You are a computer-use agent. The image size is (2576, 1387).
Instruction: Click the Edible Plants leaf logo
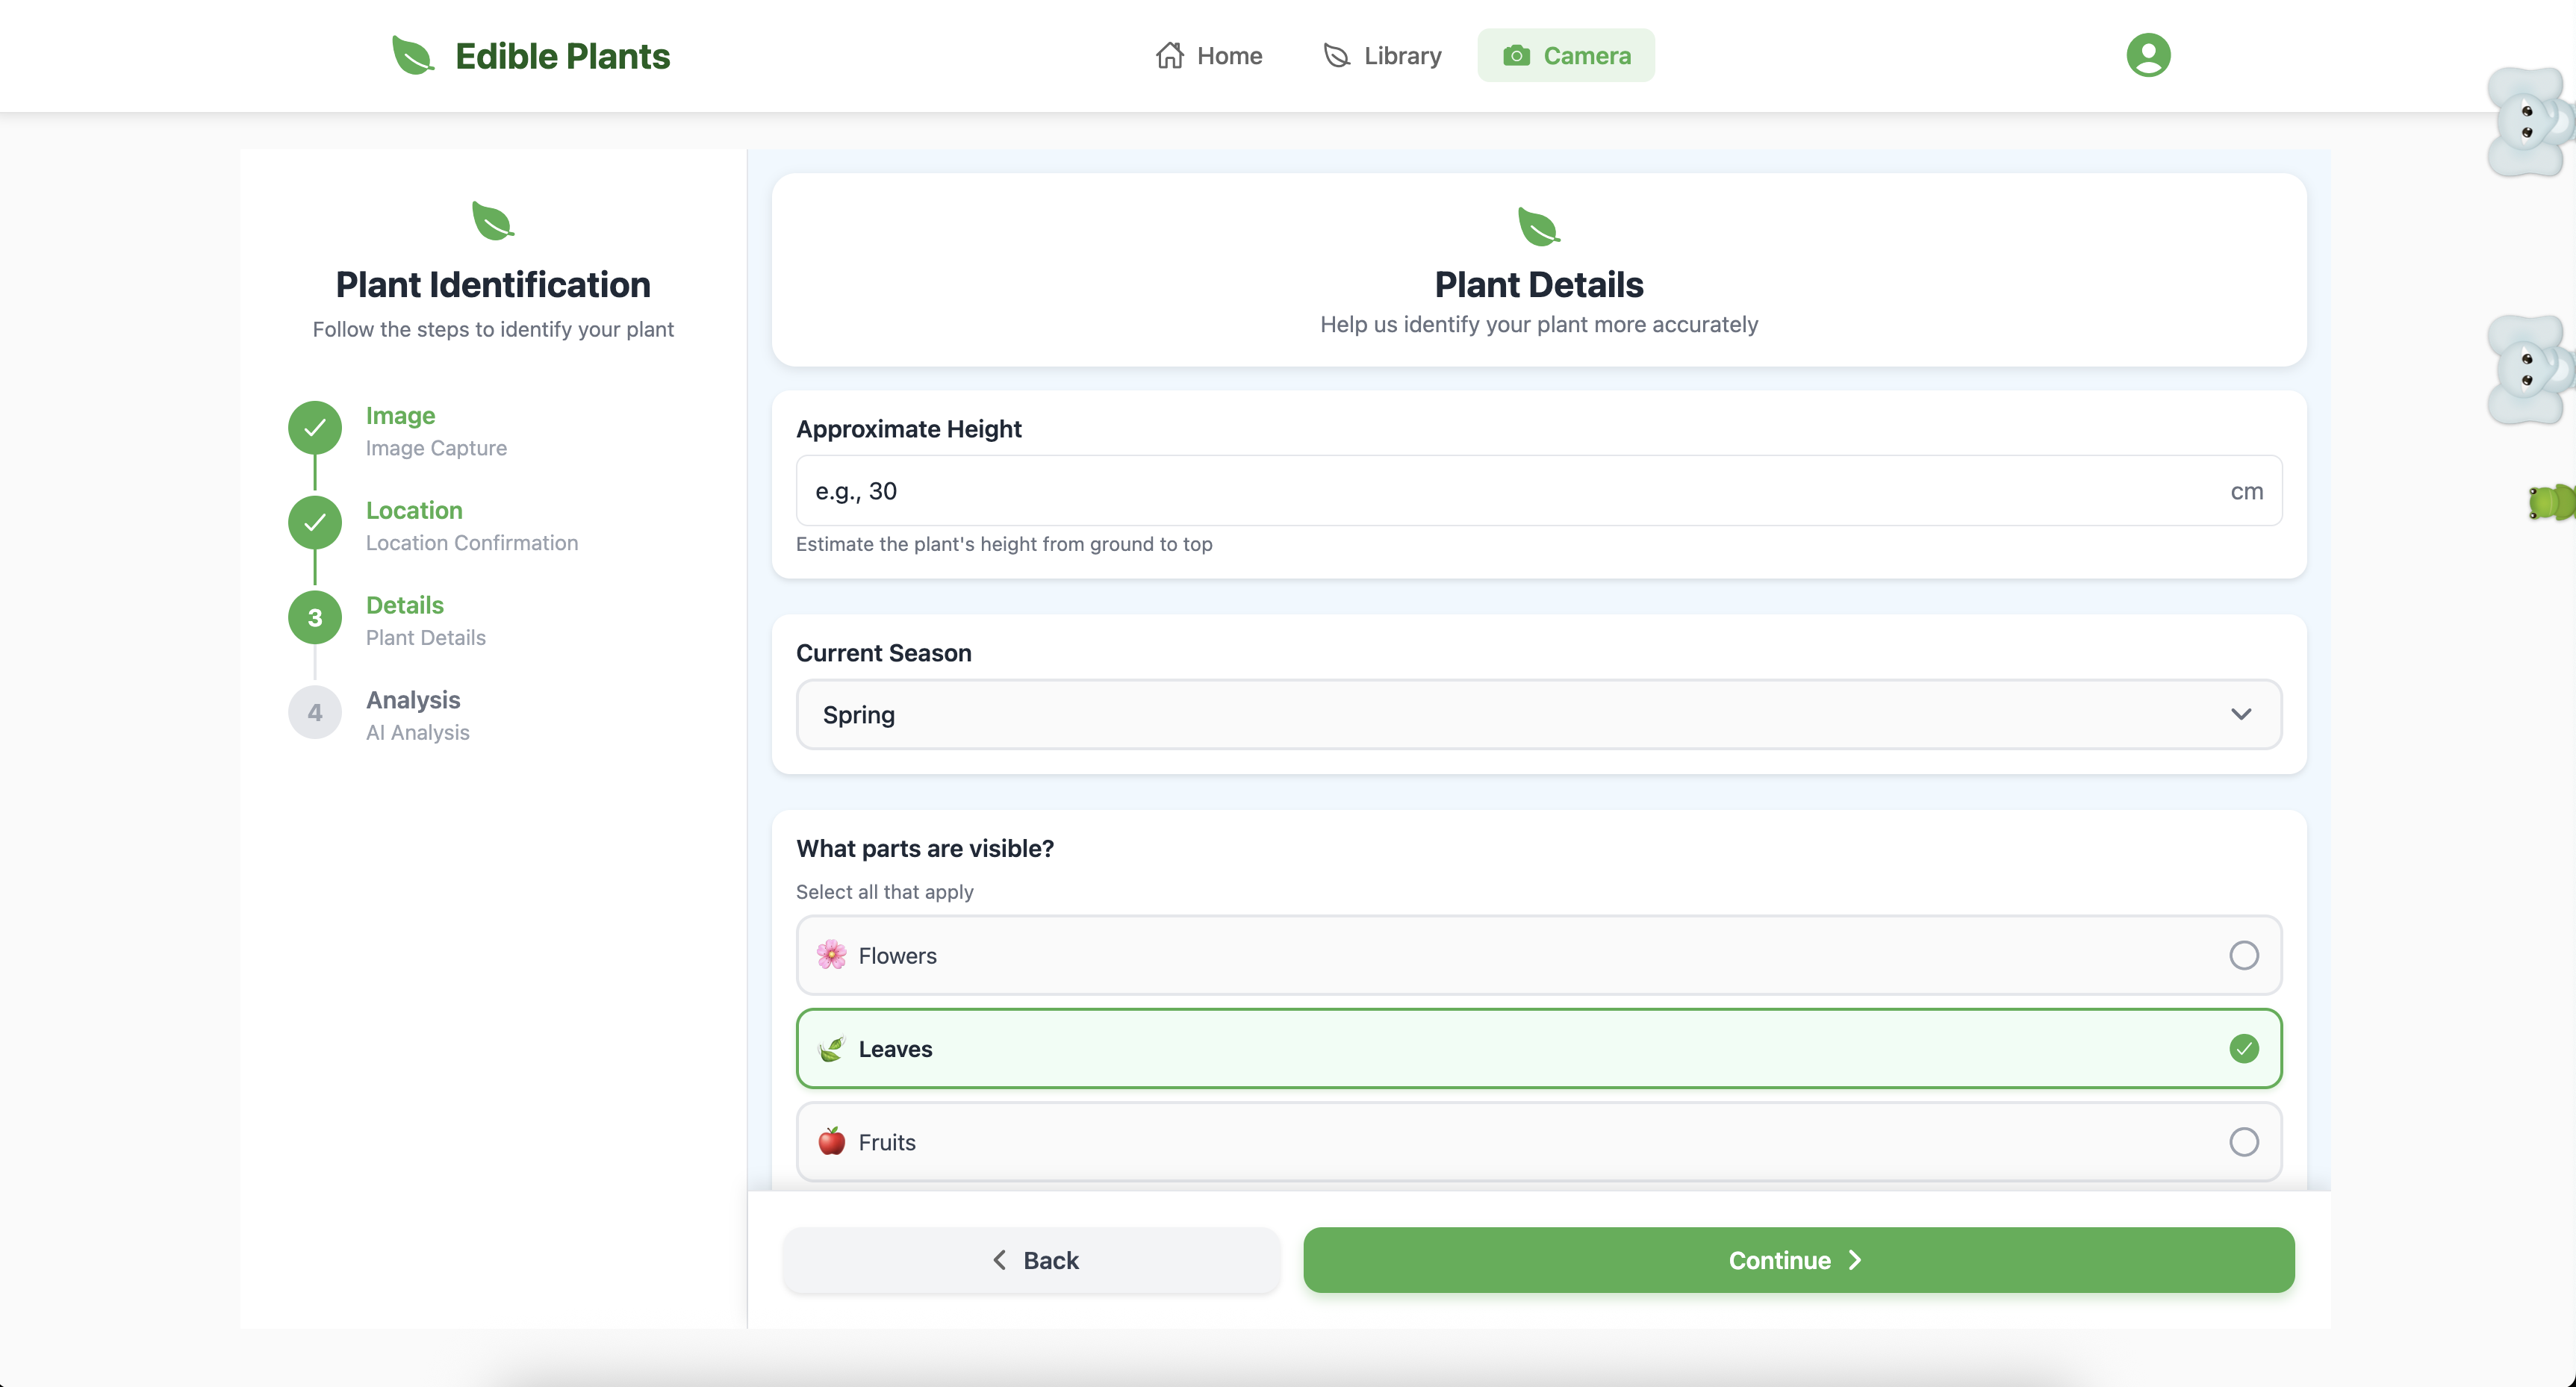[x=412, y=56]
